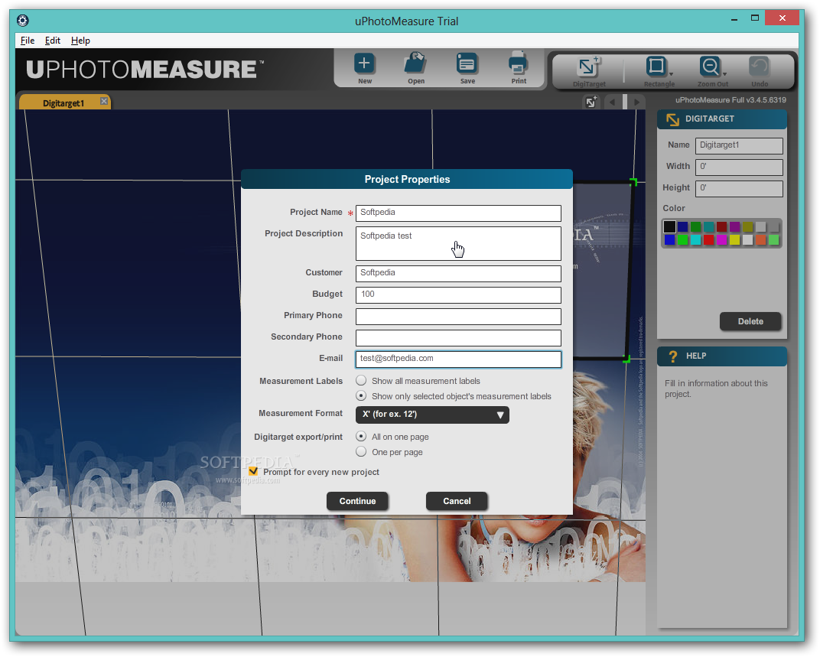Pick the teal color swatch
This screenshot has height=657, width=820.
click(x=708, y=226)
